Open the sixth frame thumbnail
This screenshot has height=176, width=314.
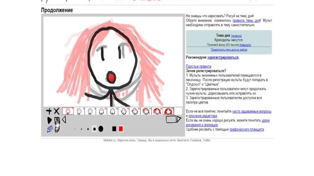tap(124, 111)
